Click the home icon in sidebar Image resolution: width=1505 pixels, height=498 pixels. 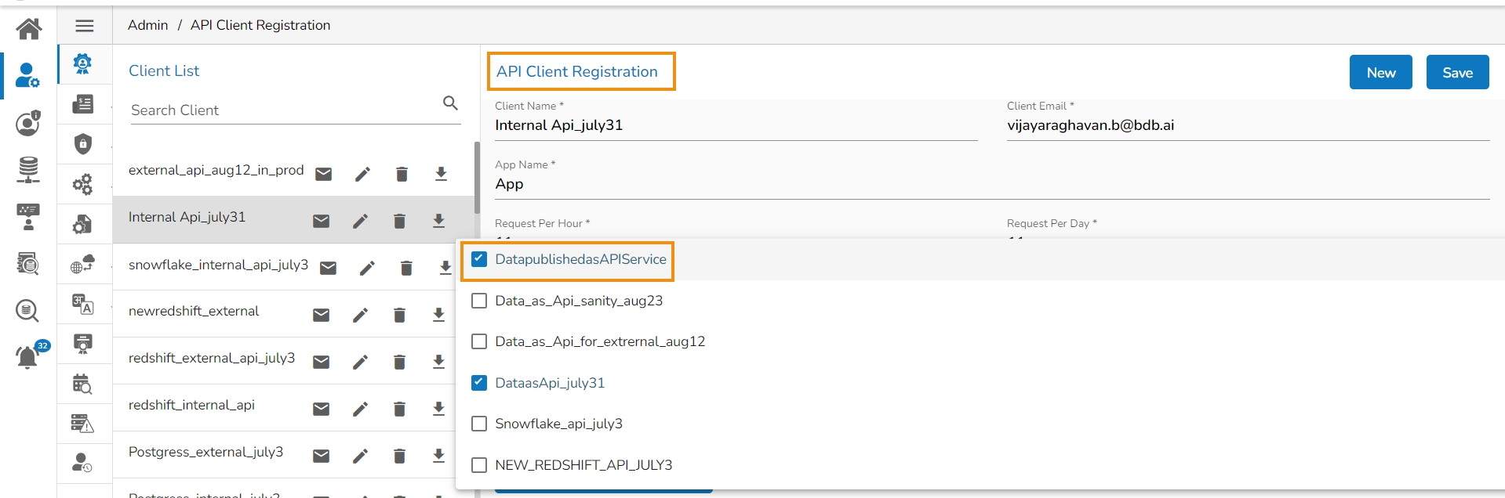[x=29, y=29]
